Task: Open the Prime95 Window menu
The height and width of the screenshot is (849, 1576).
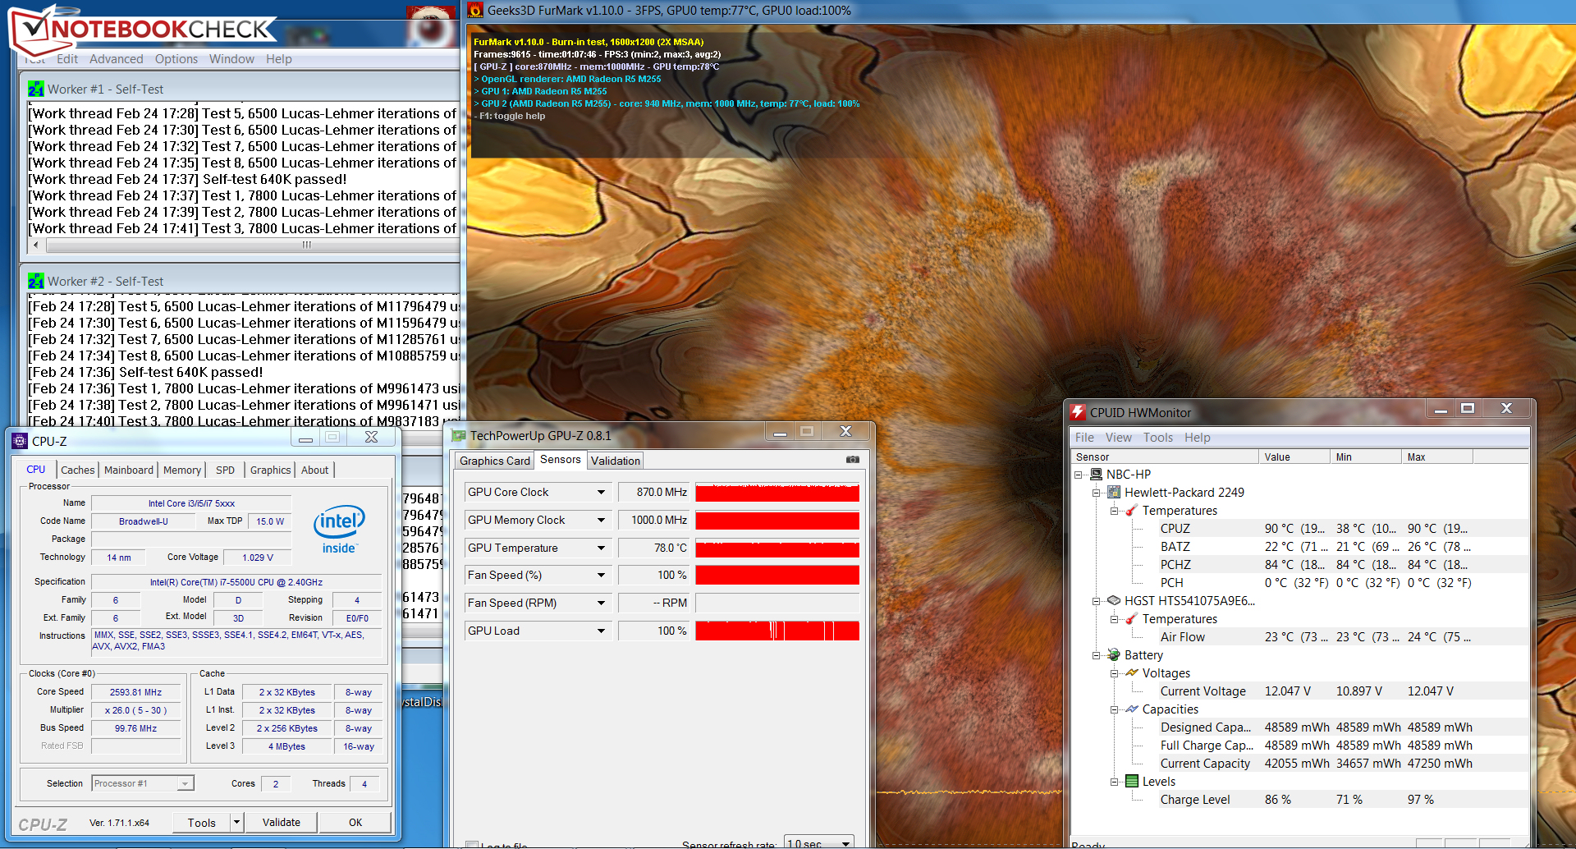Action: pos(231,59)
